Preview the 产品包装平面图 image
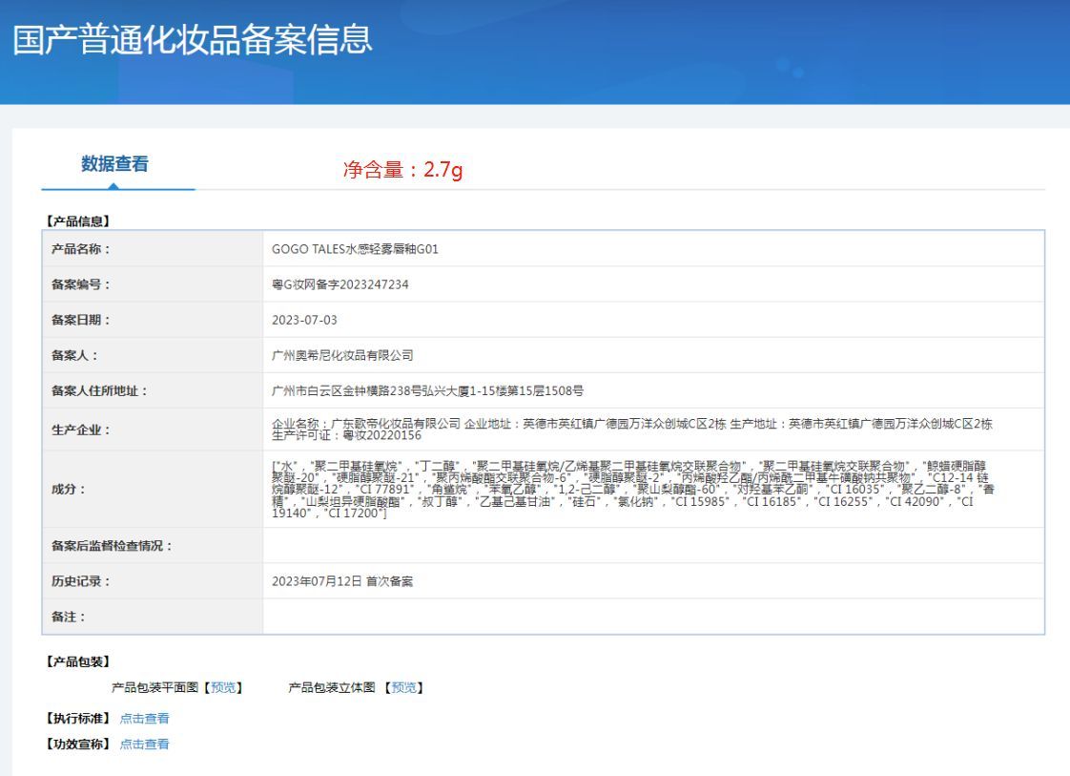Viewport: 1070px width, 776px height. tap(223, 687)
